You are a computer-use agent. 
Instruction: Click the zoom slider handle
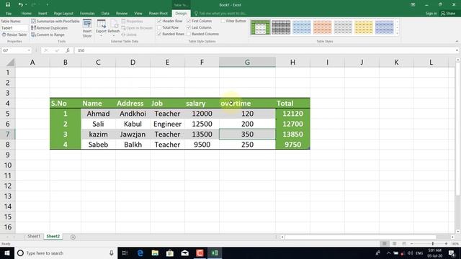pyautogui.click(x=433, y=244)
